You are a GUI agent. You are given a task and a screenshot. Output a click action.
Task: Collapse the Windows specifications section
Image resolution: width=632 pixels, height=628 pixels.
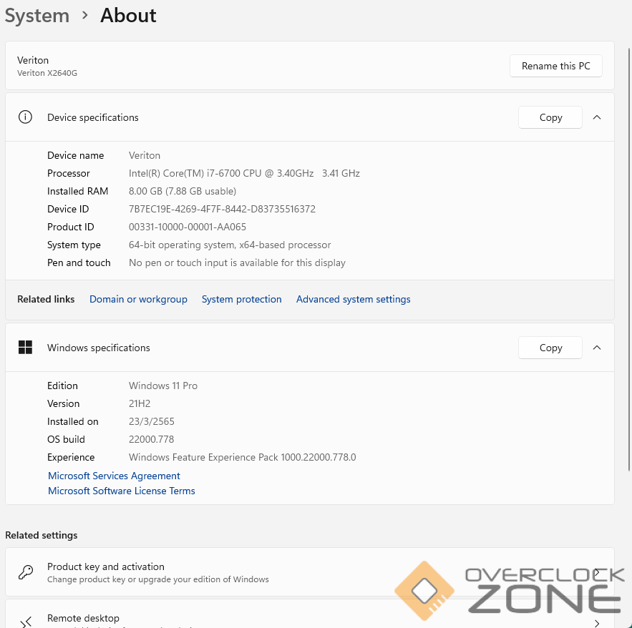(597, 348)
